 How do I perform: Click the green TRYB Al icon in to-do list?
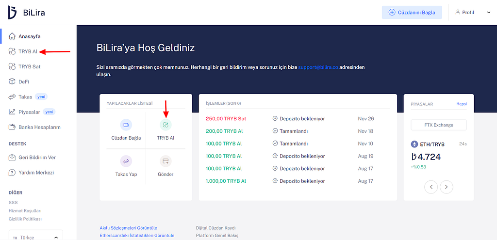pyautogui.click(x=166, y=125)
